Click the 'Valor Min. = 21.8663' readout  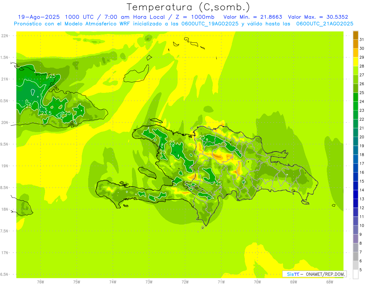(x=253, y=17)
